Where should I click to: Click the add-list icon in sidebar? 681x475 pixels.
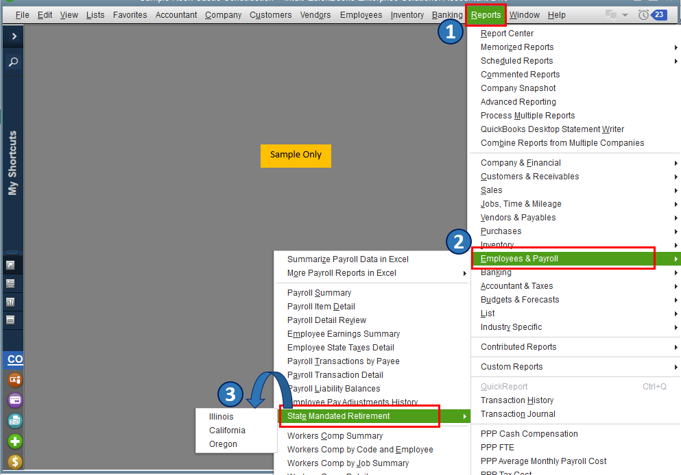10,283
